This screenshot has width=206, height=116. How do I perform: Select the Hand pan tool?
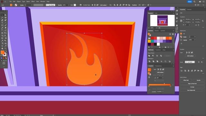point(2,49)
